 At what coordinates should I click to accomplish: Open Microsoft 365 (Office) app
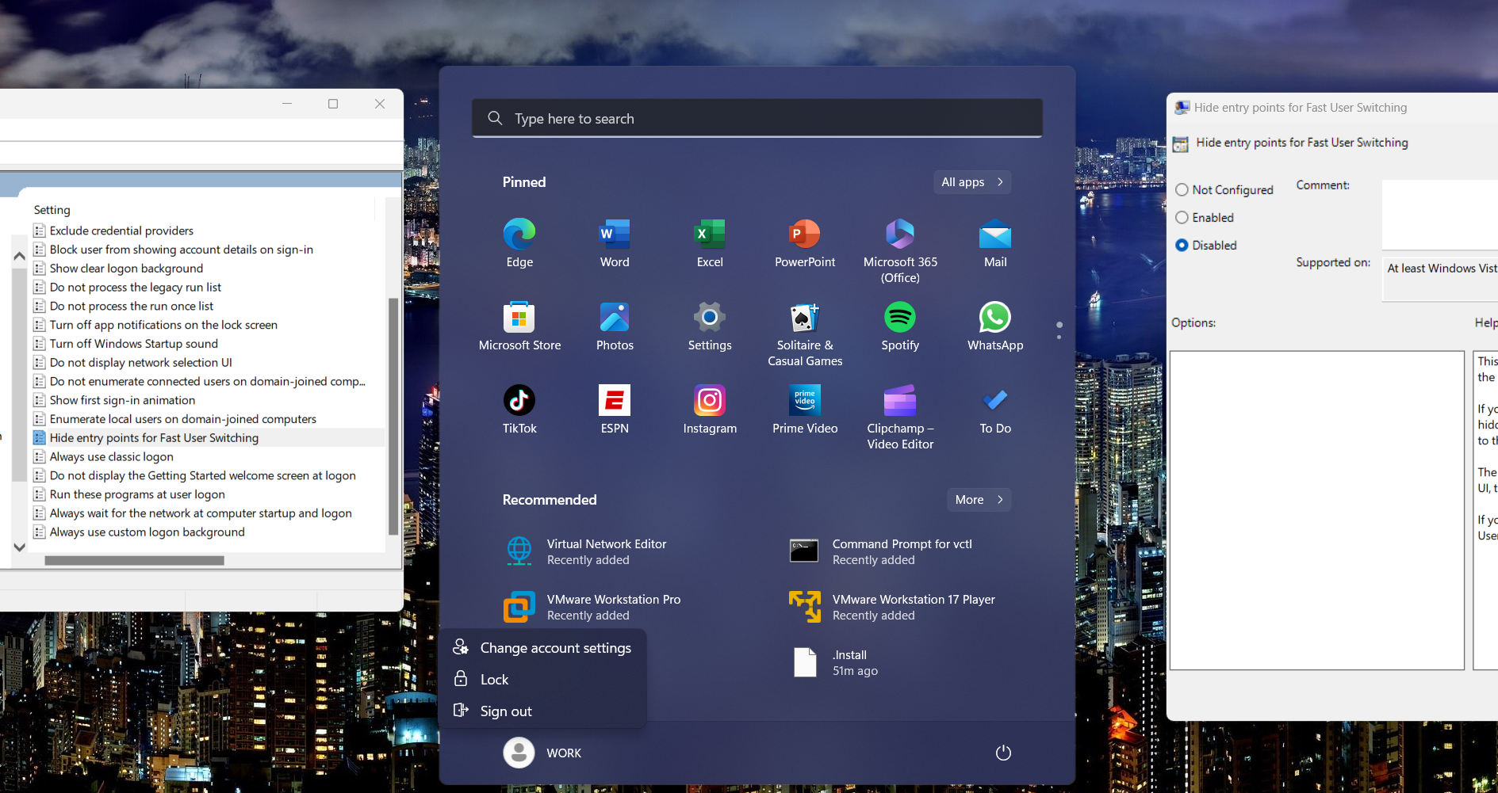900,251
